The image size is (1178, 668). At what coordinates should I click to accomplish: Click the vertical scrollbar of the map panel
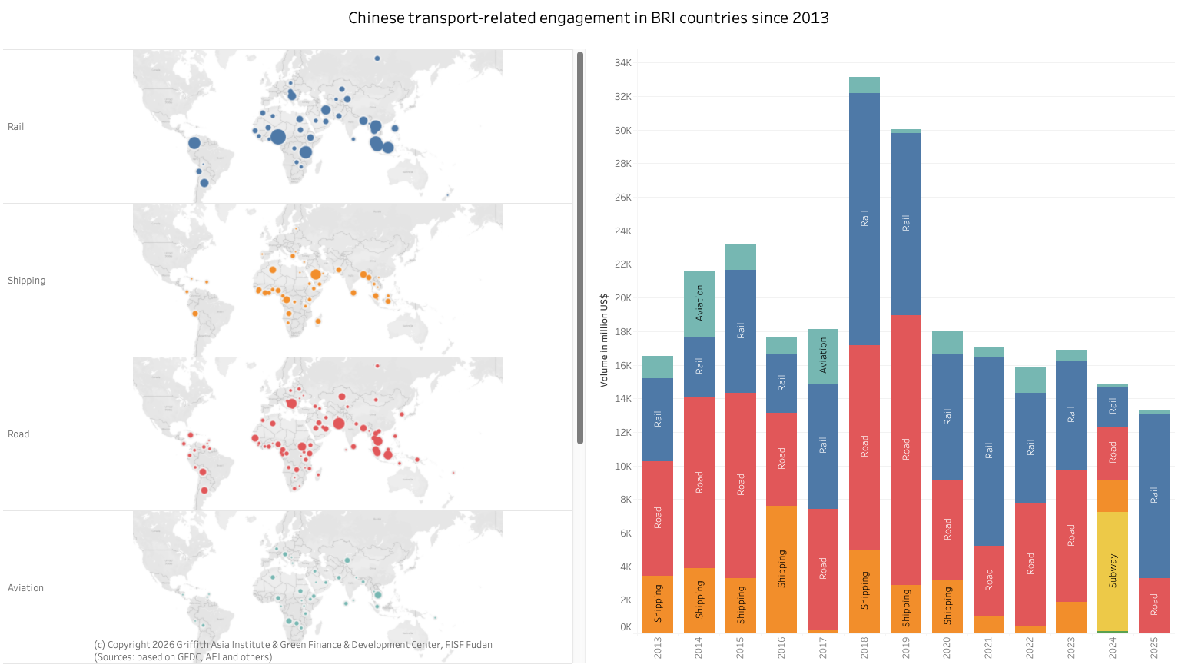point(580,248)
